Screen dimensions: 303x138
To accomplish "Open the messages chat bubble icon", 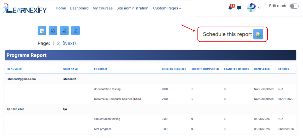I will (239, 8).
